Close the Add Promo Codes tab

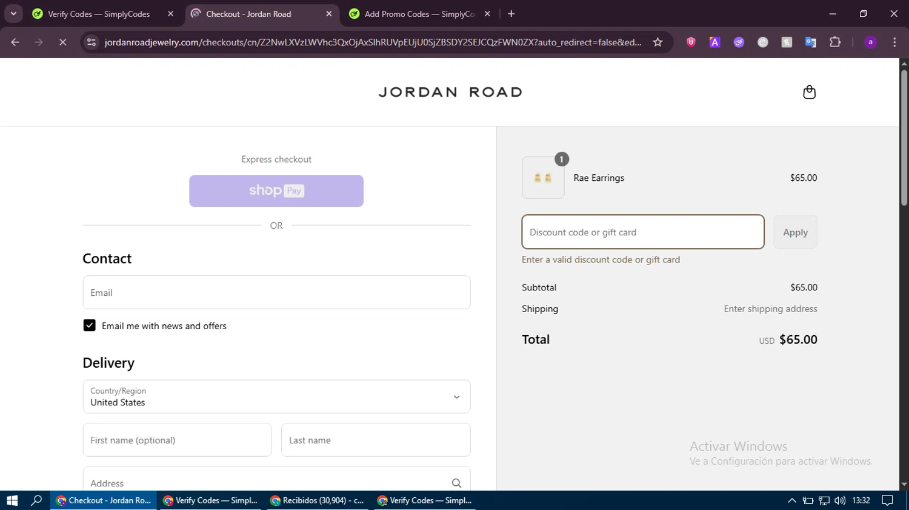(x=487, y=14)
